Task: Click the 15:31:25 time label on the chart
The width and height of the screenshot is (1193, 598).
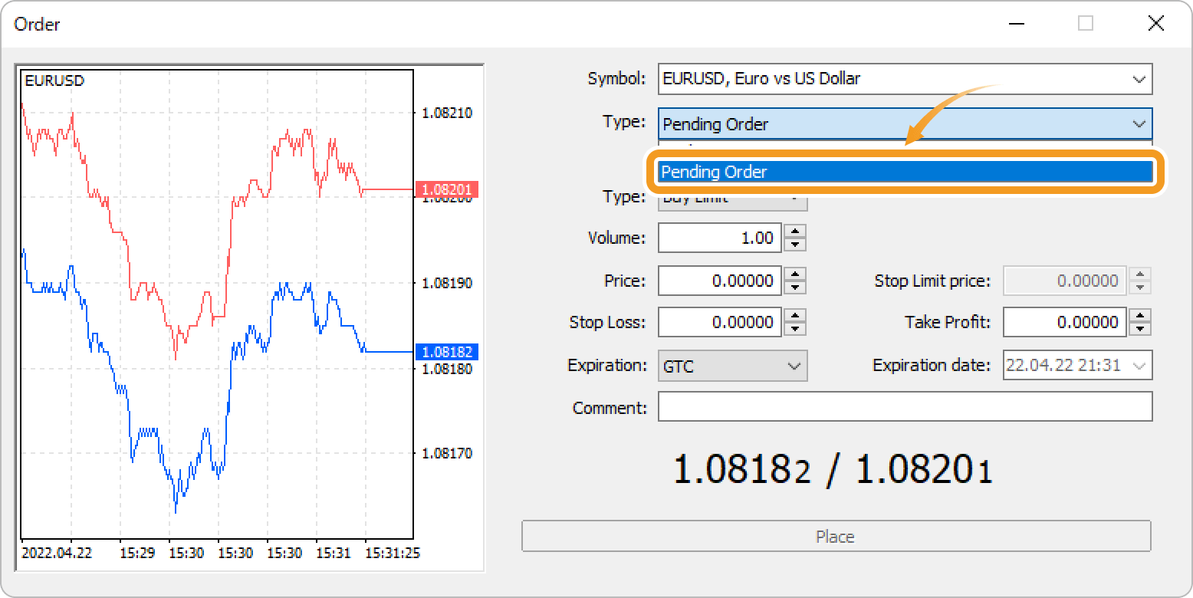Action: click(x=391, y=553)
